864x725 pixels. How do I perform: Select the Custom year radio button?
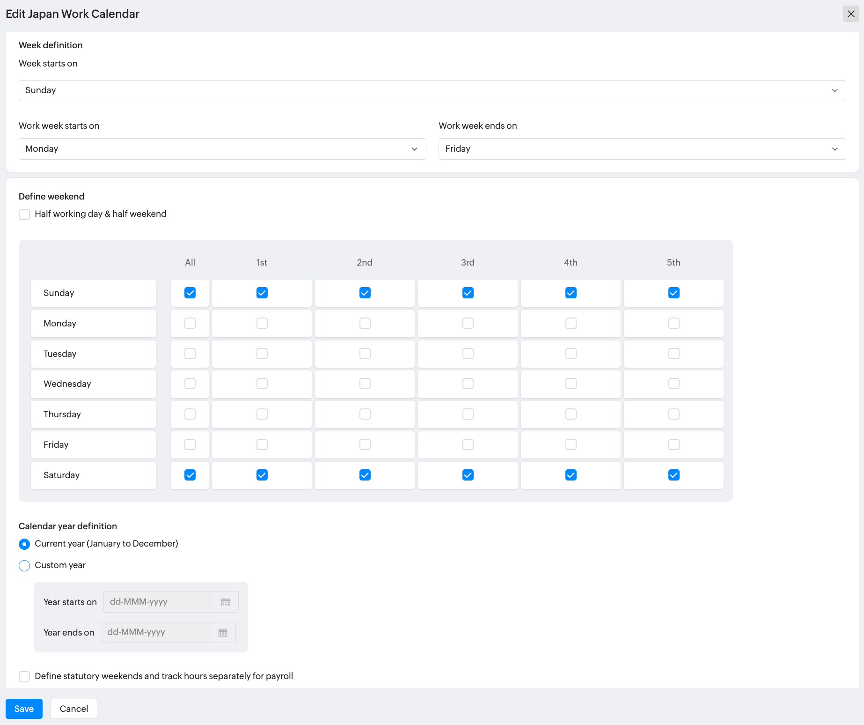tap(24, 566)
